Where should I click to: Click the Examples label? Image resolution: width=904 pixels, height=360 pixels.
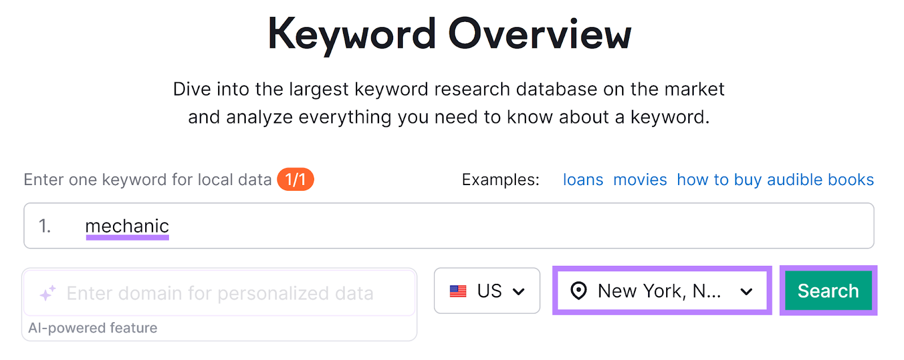(499, 179)
